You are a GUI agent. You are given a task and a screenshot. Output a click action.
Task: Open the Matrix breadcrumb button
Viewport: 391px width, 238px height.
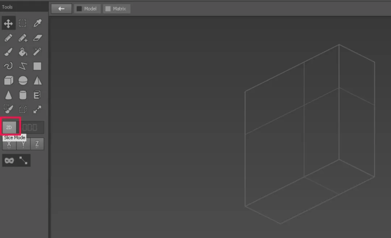pyautogui.click(x=117, y=9)
